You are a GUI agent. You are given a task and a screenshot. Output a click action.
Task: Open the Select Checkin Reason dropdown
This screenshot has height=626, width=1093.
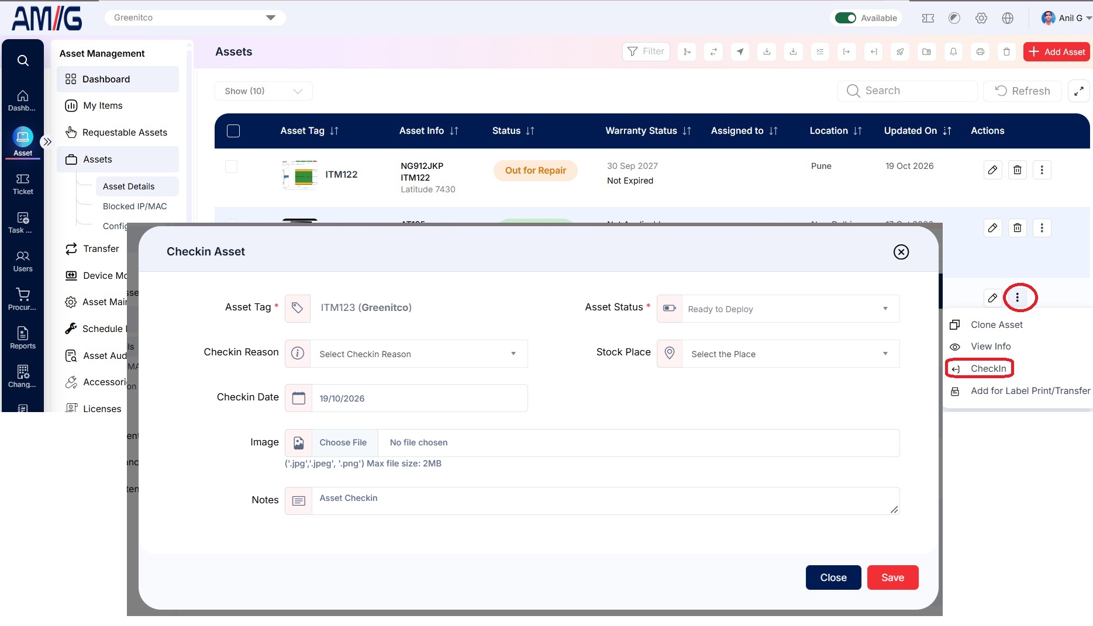click(419, 354)
